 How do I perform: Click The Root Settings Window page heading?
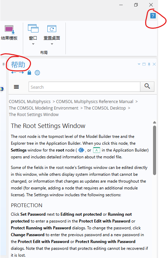point(48,126)
